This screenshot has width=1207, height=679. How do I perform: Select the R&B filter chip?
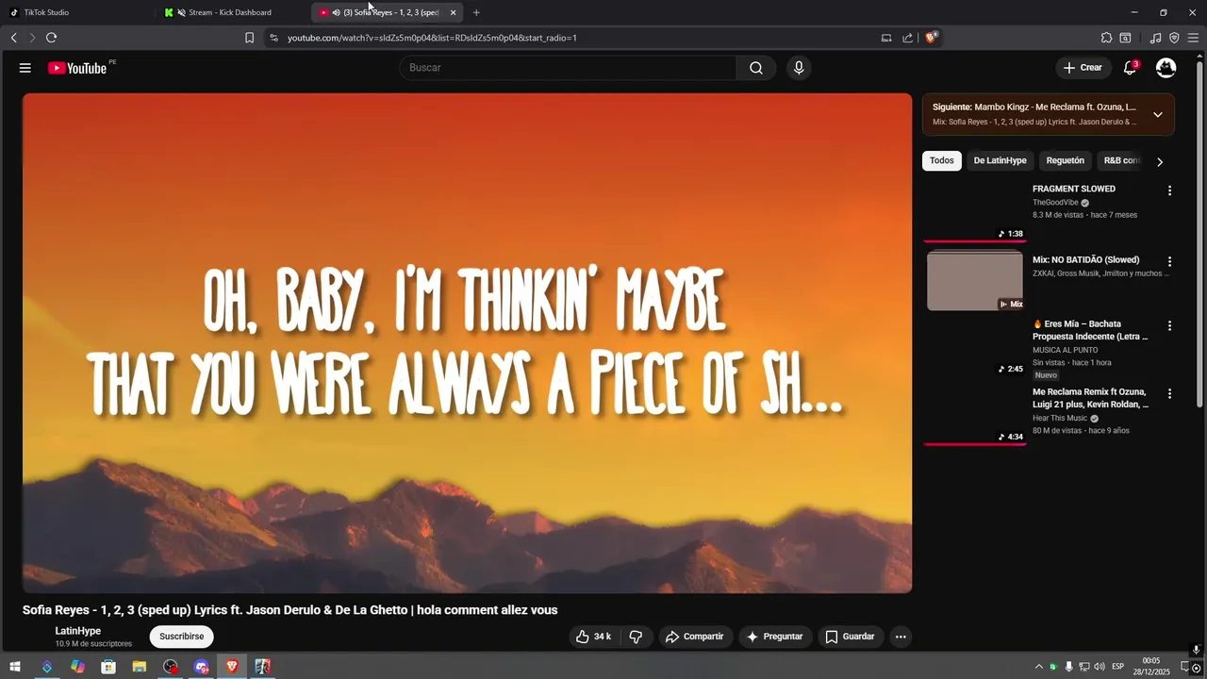click(x=1121, y=160)
